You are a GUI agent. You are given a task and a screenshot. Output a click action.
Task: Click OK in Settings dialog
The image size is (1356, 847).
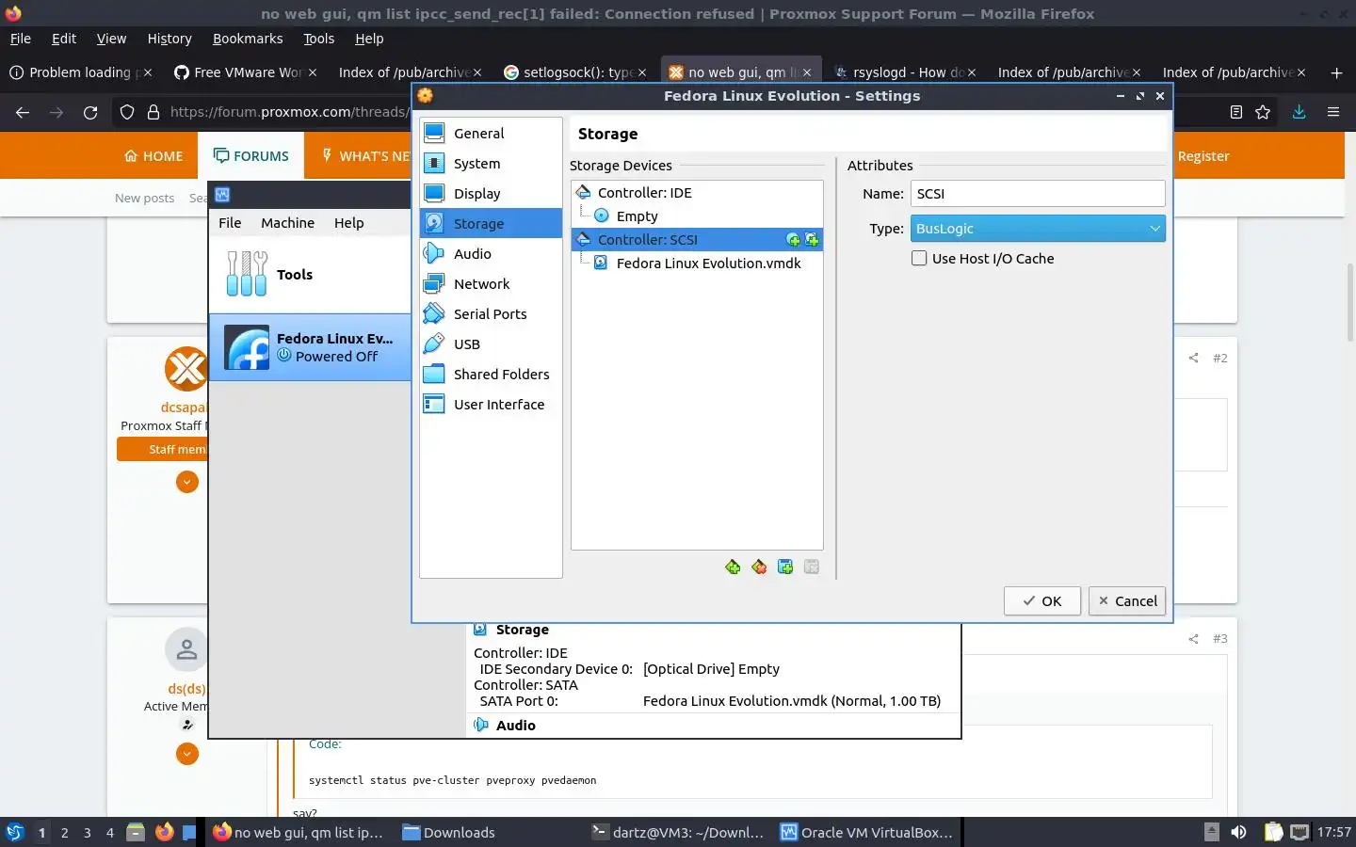(x=1041, y=601)
